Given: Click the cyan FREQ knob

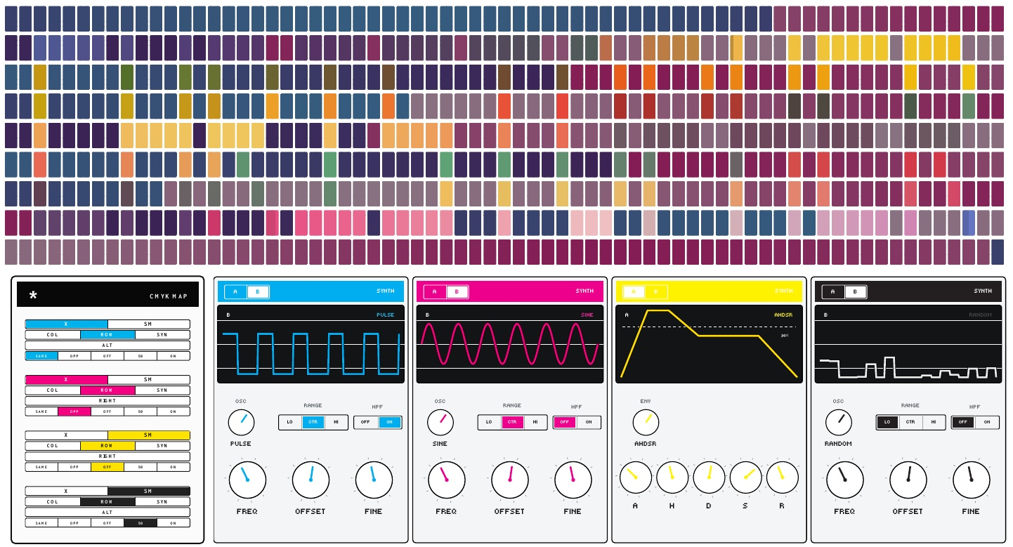Looking at the screenshot, I should coord(247,480).
